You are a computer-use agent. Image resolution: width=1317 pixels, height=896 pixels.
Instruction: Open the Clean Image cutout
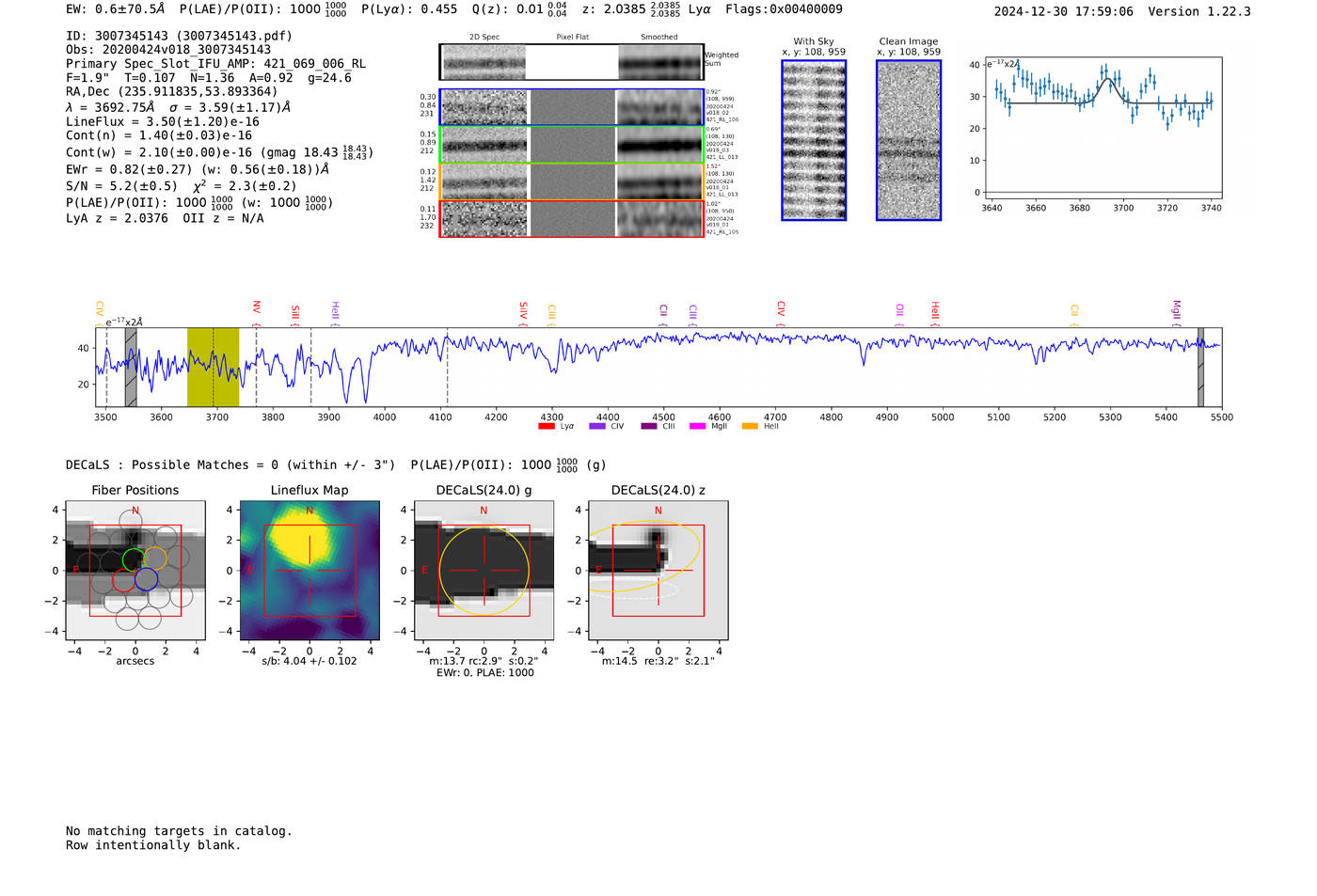(909, 140)
